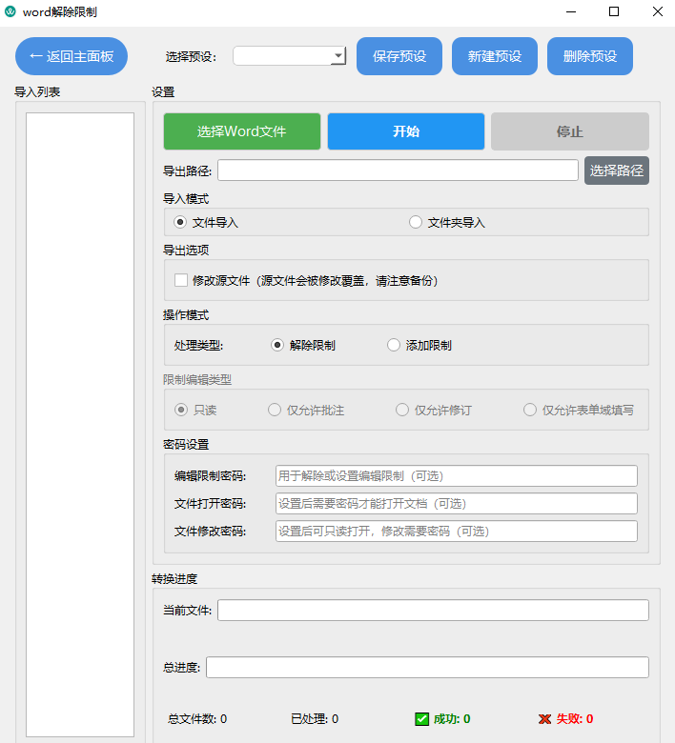
Task: Click the 已处理: 0 status text
Action: tap(315, 719)
